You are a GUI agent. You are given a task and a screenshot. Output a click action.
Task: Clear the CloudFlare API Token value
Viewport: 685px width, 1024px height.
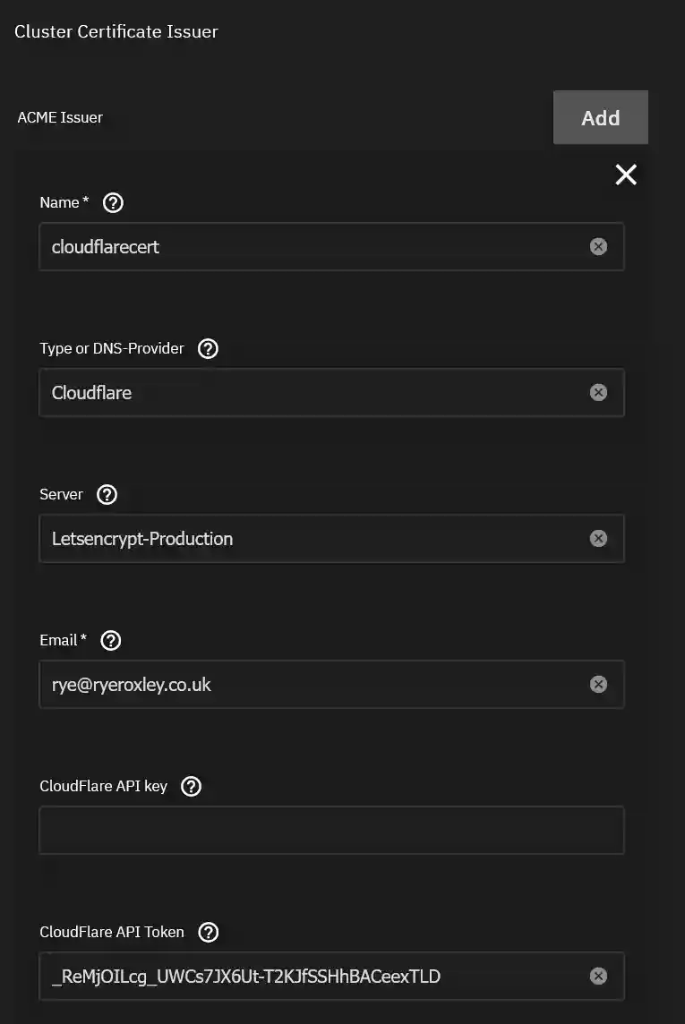(x=598, y=976)
